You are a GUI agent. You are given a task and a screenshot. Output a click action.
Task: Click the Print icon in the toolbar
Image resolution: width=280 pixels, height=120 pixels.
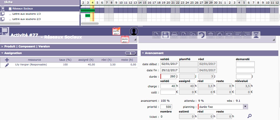[174, 35]
